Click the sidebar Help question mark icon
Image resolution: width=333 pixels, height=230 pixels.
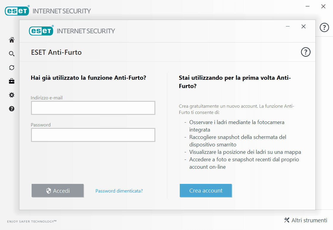[x=12, y=109]
